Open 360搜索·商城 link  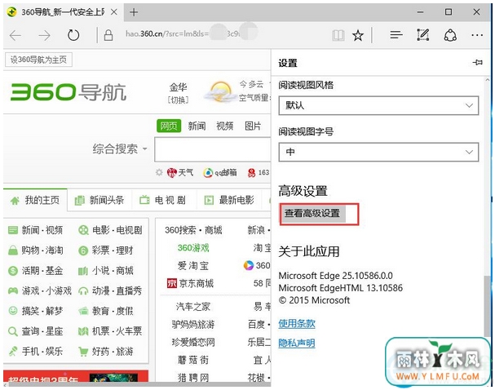click(x=193, y=230)
